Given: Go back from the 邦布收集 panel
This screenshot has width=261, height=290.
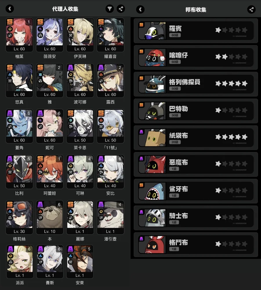Looking at the screenshot, I should pos(140,10).
